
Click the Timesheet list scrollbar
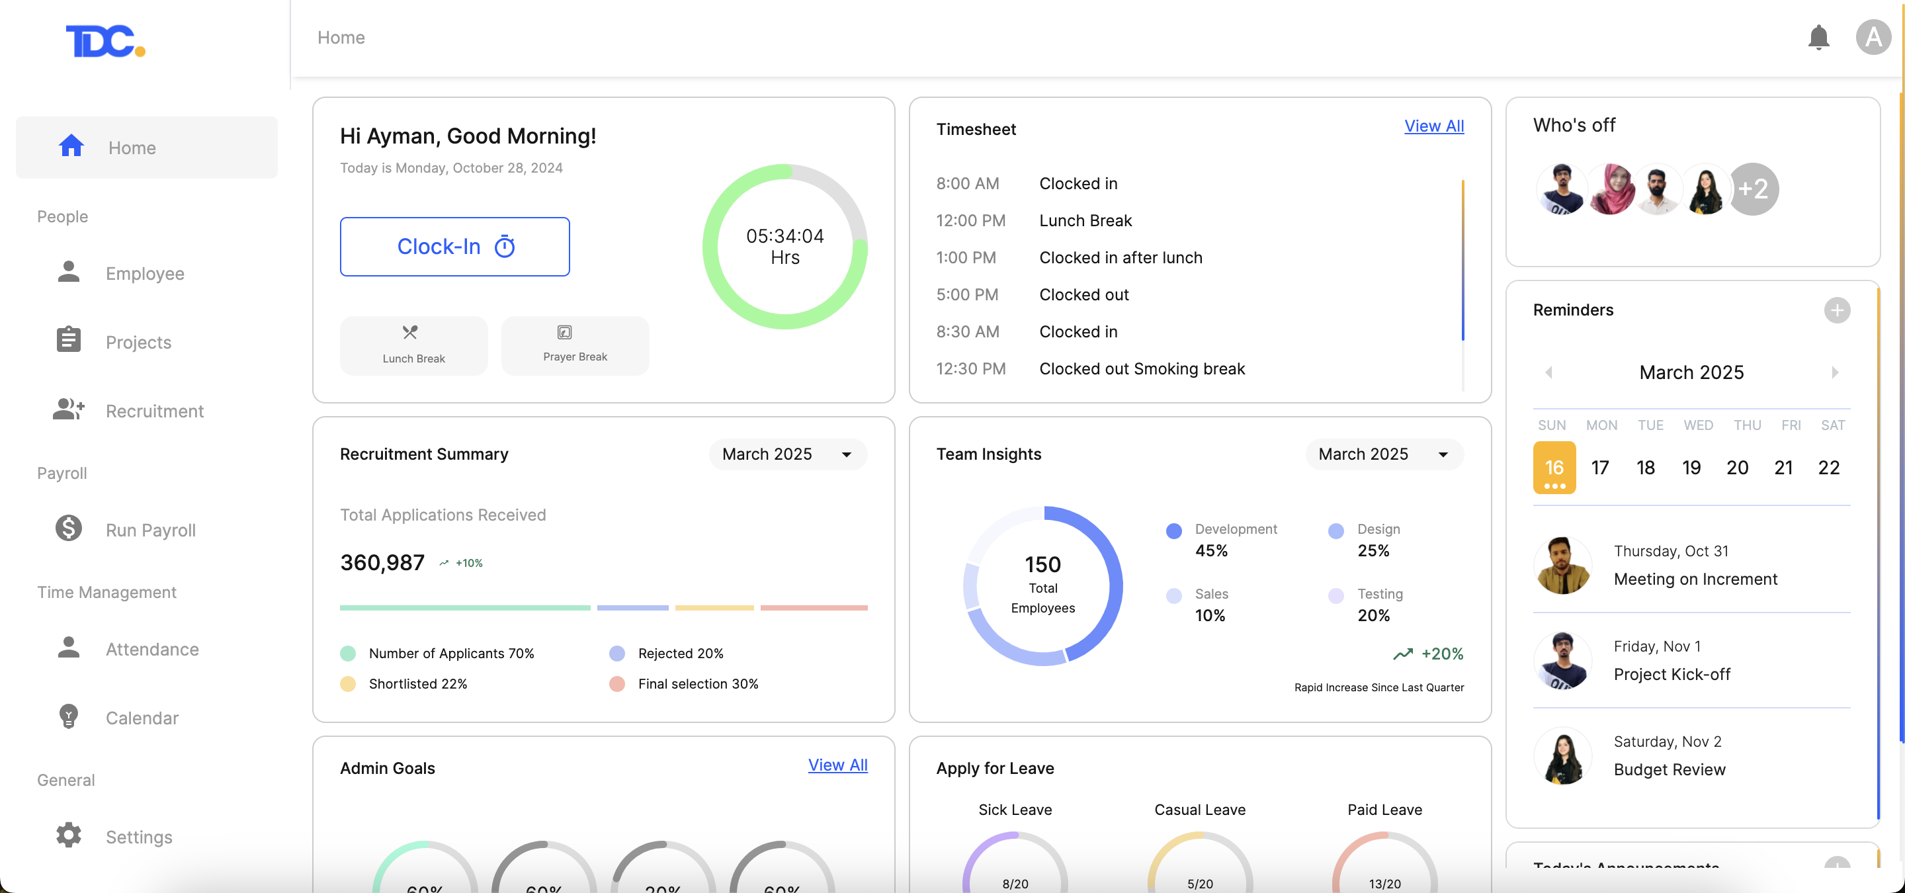click(1462, 260)
